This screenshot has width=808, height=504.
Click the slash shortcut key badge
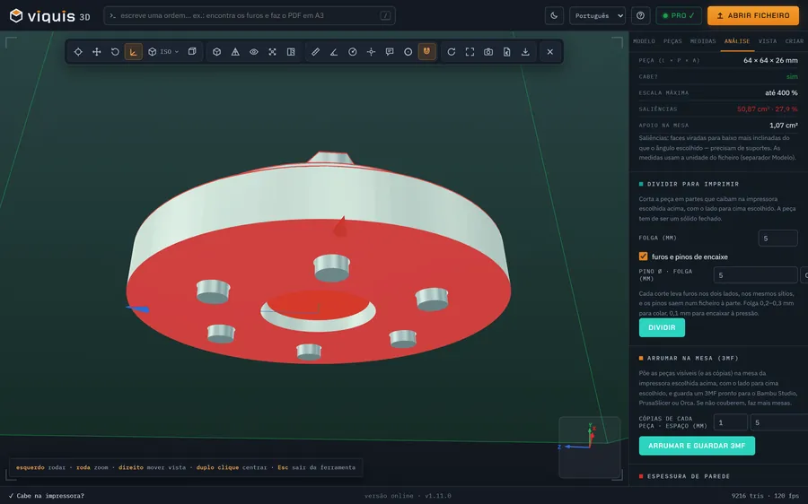(385, 15)
